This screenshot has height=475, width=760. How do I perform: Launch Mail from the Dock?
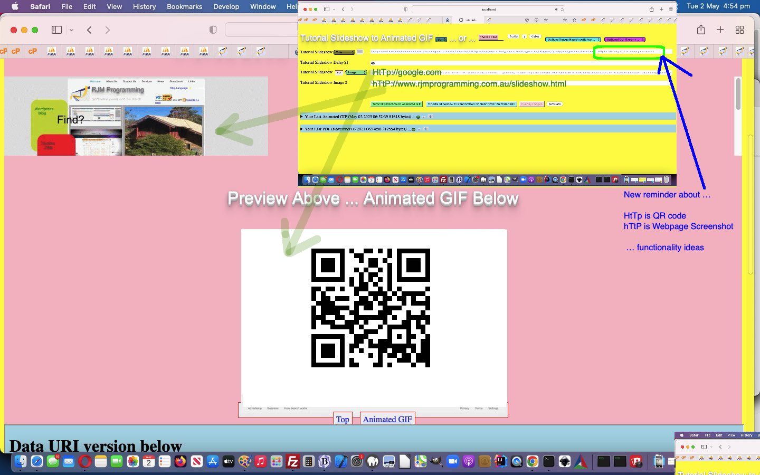tap(69, 461)
